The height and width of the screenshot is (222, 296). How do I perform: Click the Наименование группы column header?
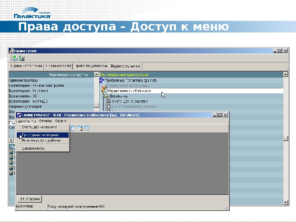pos(51,75)
